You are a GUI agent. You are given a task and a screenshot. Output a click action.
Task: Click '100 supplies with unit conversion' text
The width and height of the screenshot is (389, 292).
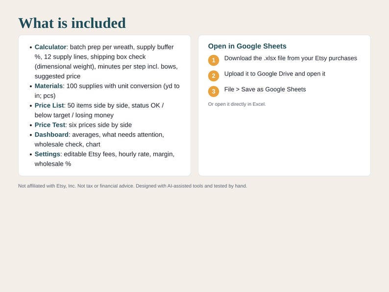114,86
